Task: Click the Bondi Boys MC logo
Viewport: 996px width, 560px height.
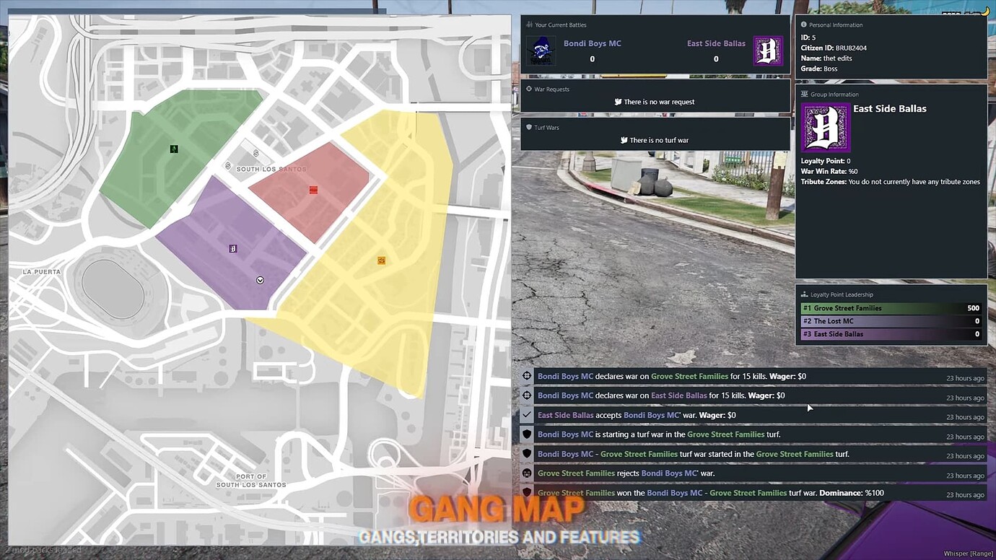Action: click(x=541, y=51)
